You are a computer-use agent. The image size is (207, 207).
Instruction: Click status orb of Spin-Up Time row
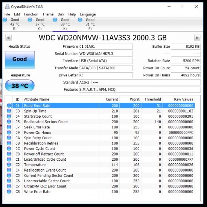coord(9,111)
